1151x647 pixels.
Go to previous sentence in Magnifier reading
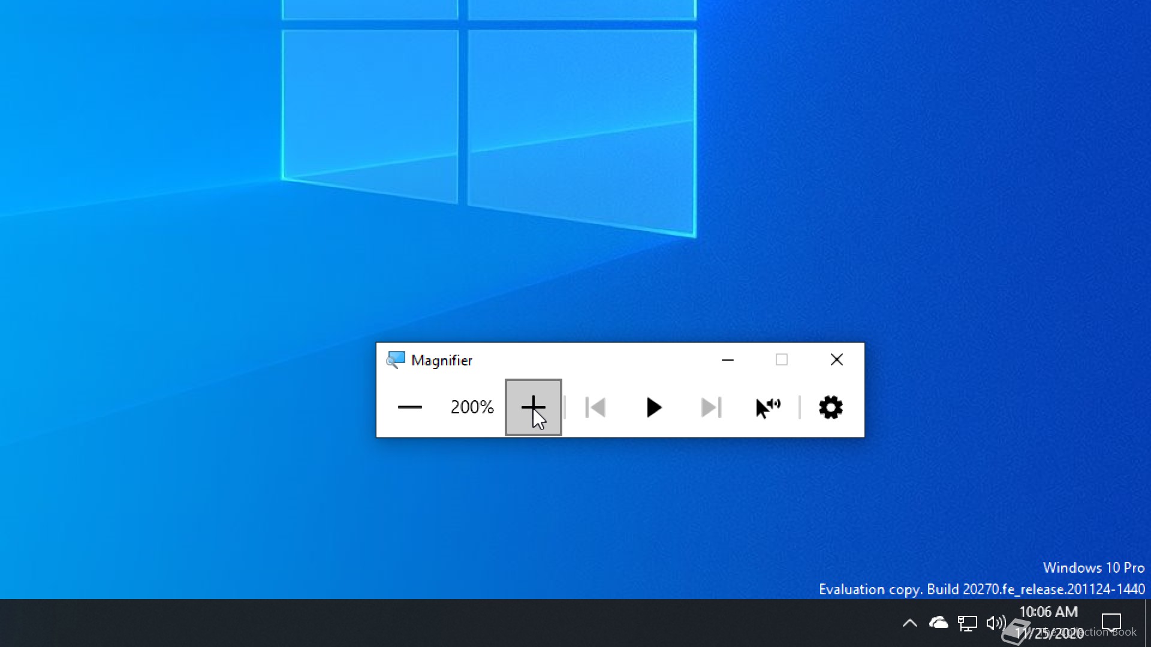click(x=595, y=407)
